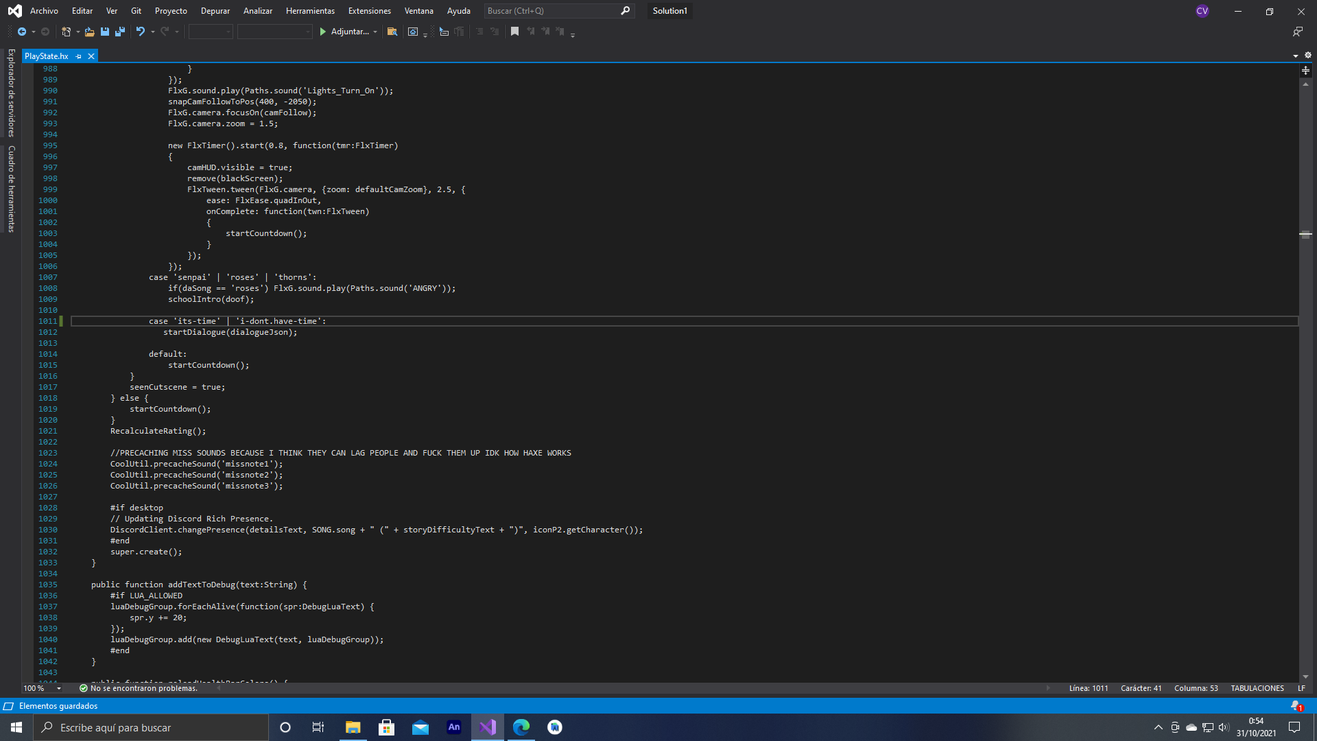Screen dimensions: 1317x741
Task: Click the line number 1023 in the gutter
Action: point(48,453)
